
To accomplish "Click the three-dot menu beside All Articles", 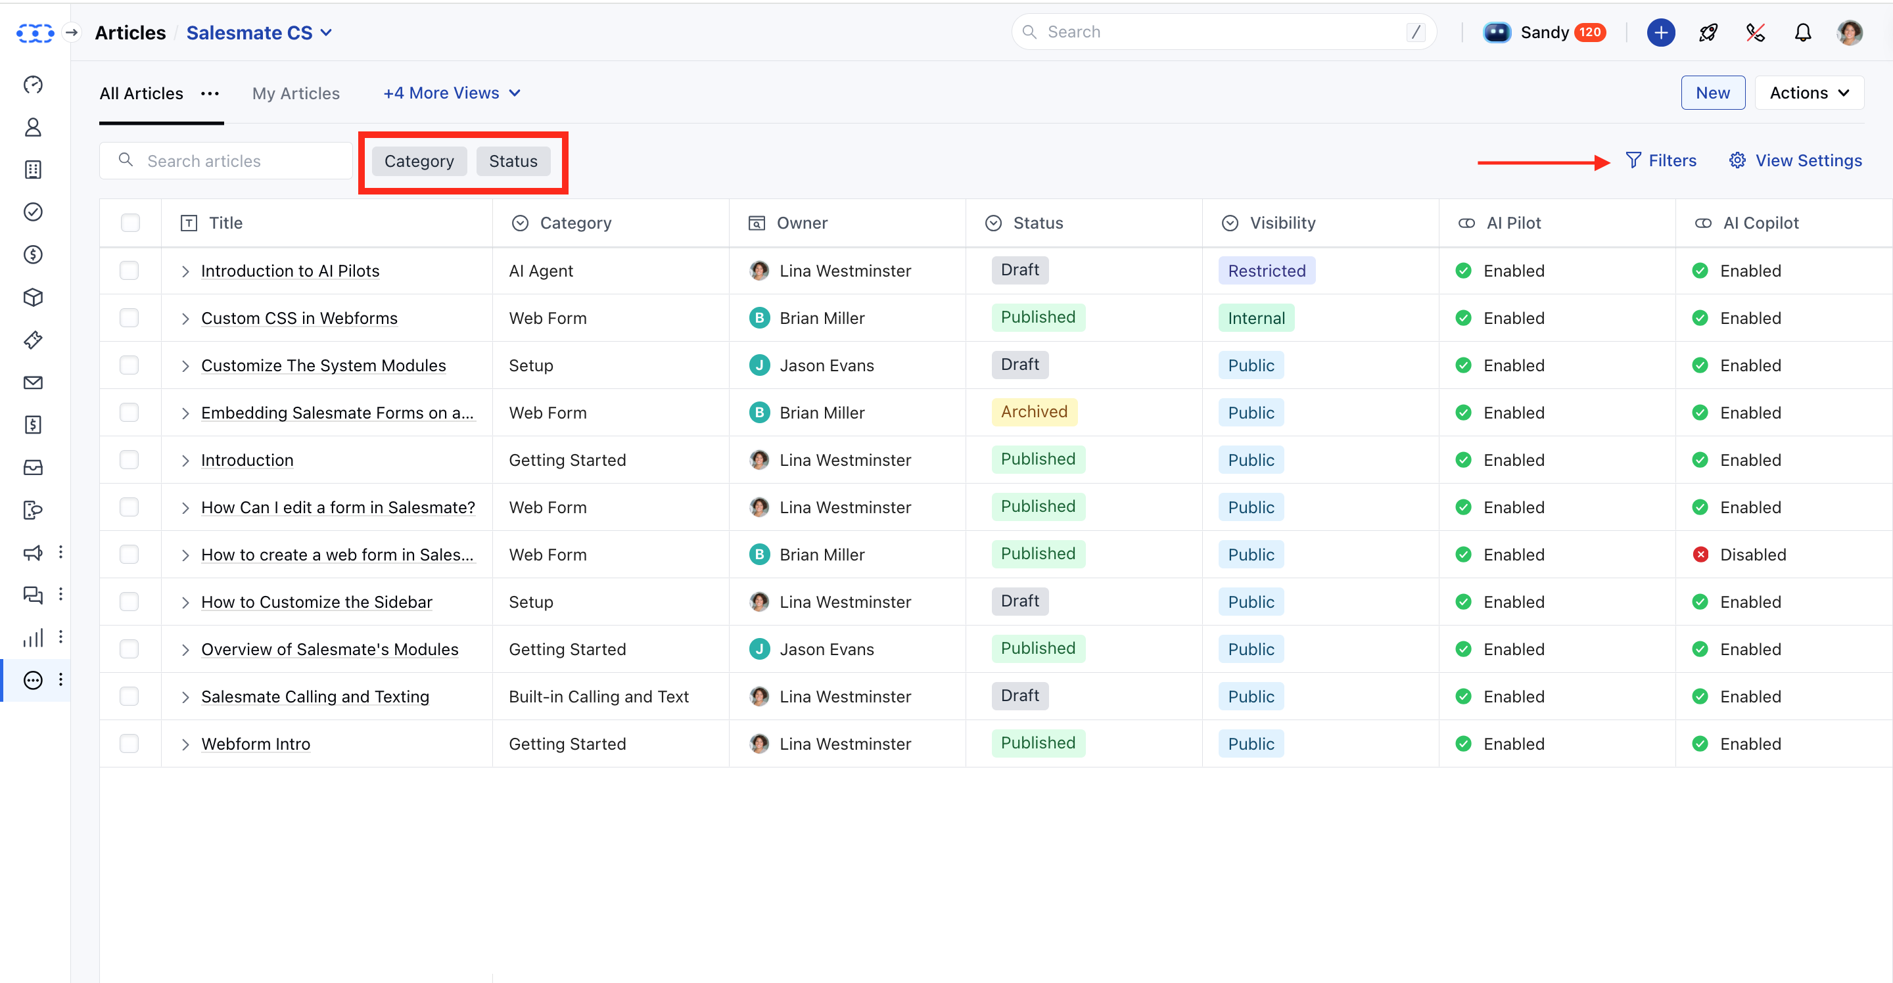I will tap(210, 93).
